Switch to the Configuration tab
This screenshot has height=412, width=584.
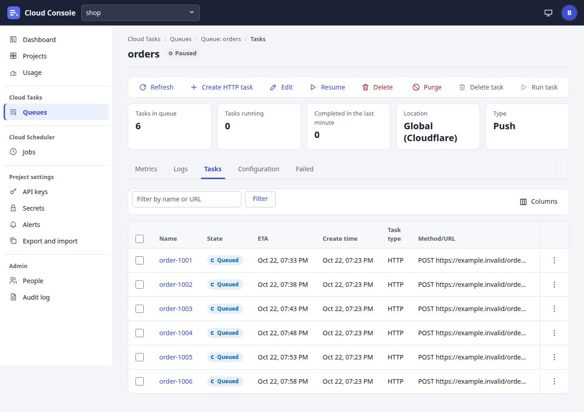coord(259,169)
